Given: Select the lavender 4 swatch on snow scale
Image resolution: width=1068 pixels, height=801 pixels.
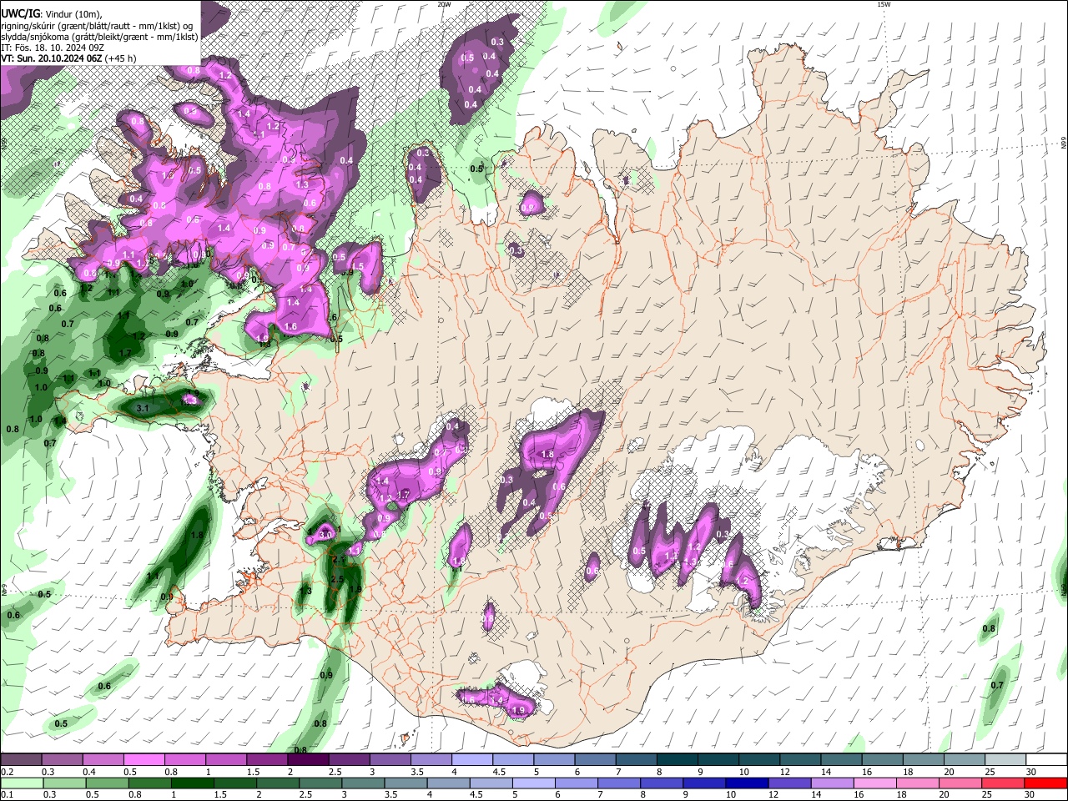Looking at the screenshot, I should pyautogui.click(x=472, y=760).
